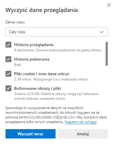Follow the Najpierw się wyloguj link
The height and width of the screenshot is (144, 114).
click(80, 122)
